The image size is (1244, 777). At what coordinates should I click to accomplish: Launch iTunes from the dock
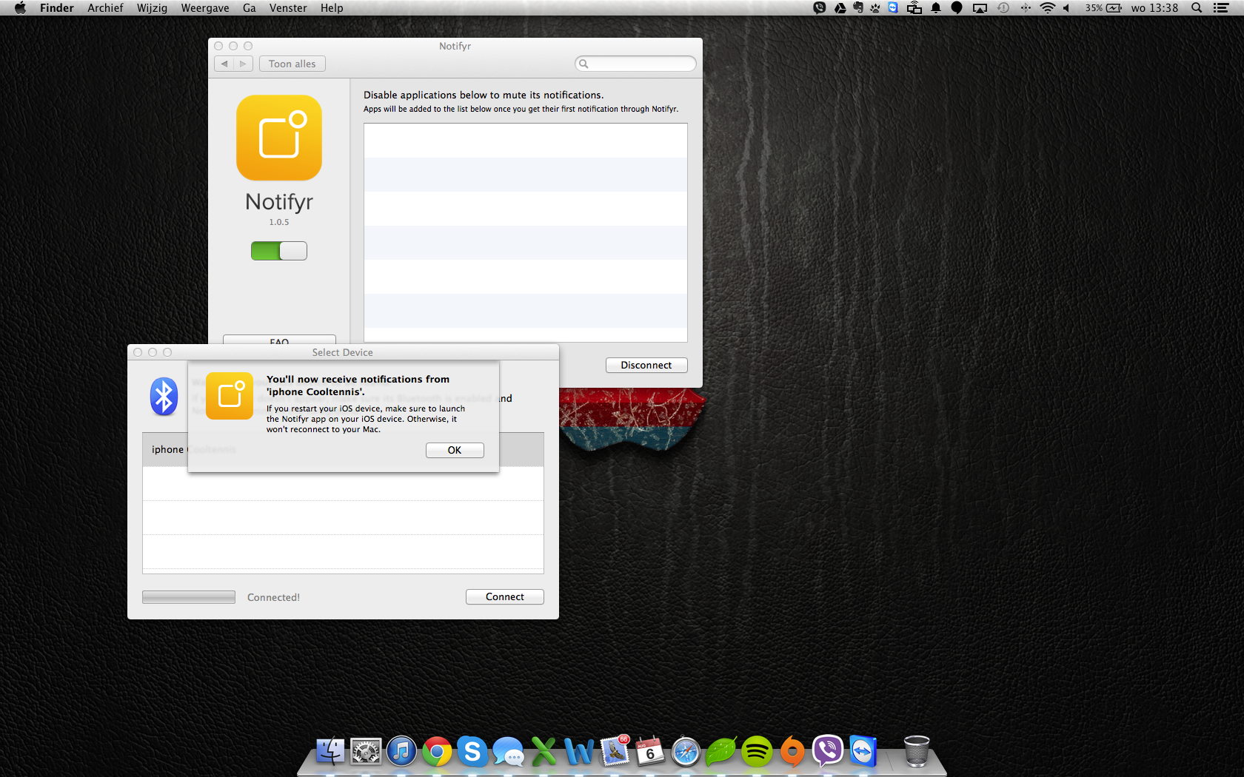pos(401,752)
